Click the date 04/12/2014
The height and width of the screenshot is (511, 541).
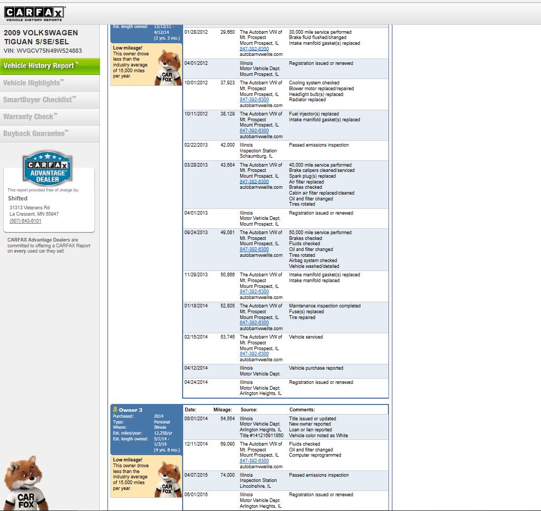(196, 368)
